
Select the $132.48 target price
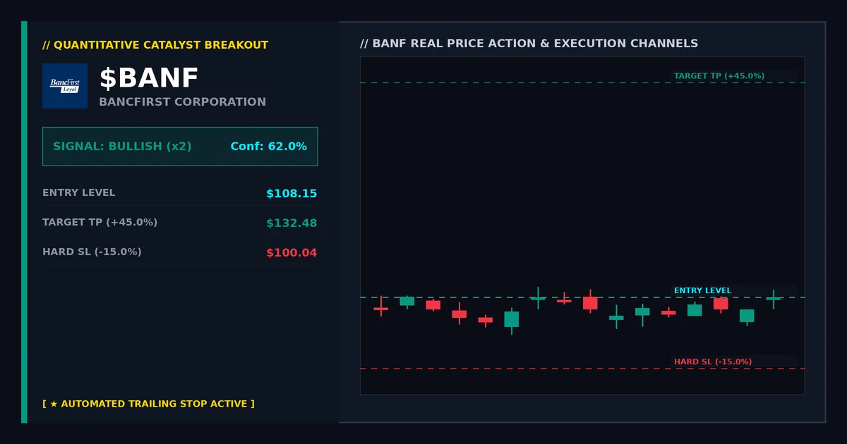pyautogui.click(x=292, y=223)
